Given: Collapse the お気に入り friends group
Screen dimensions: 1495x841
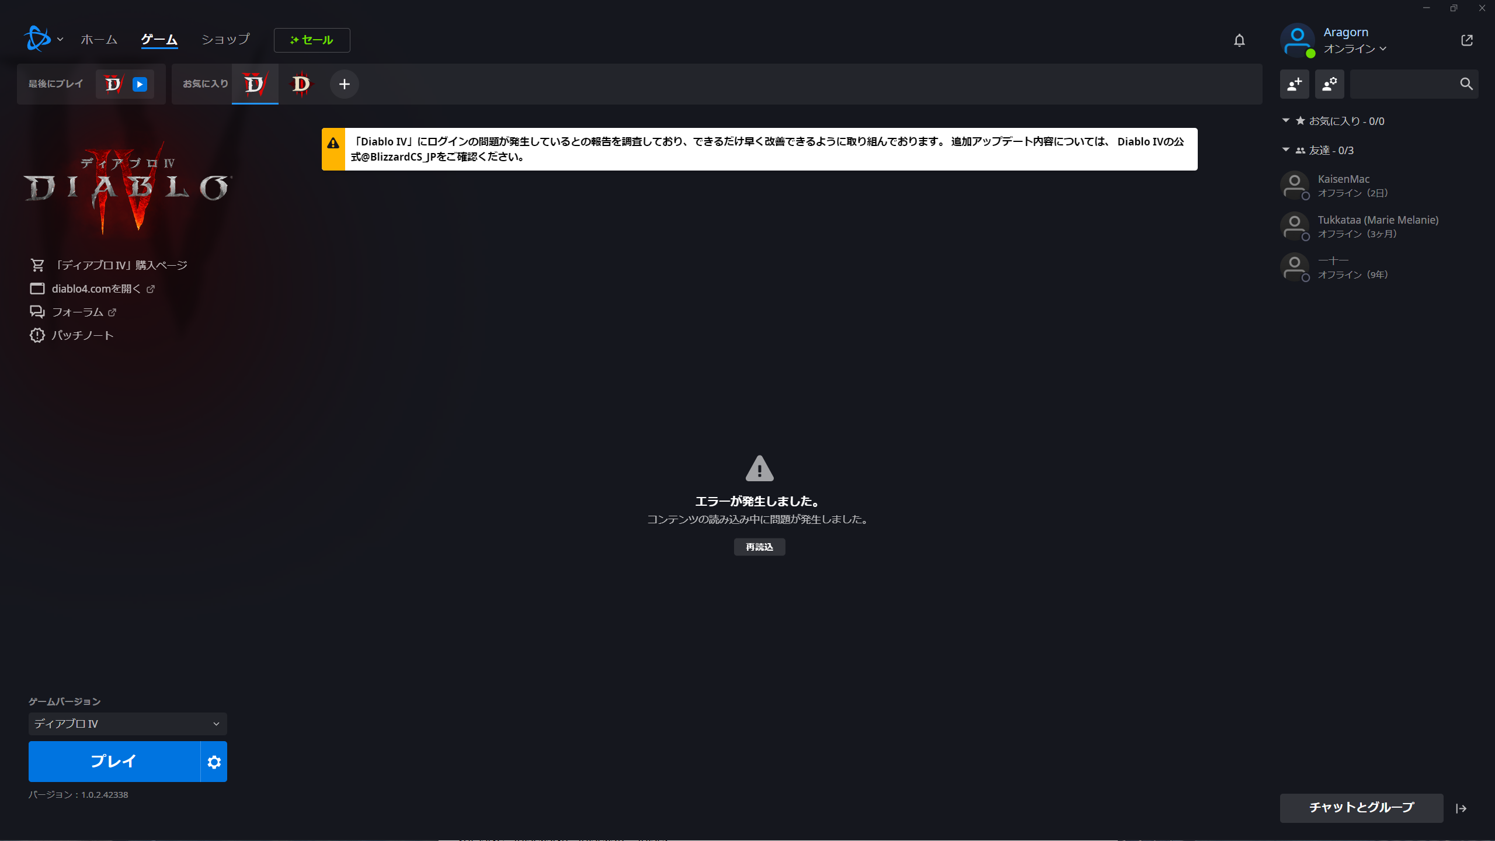Looking at the screenshot, I should [x=1286, y=120].
